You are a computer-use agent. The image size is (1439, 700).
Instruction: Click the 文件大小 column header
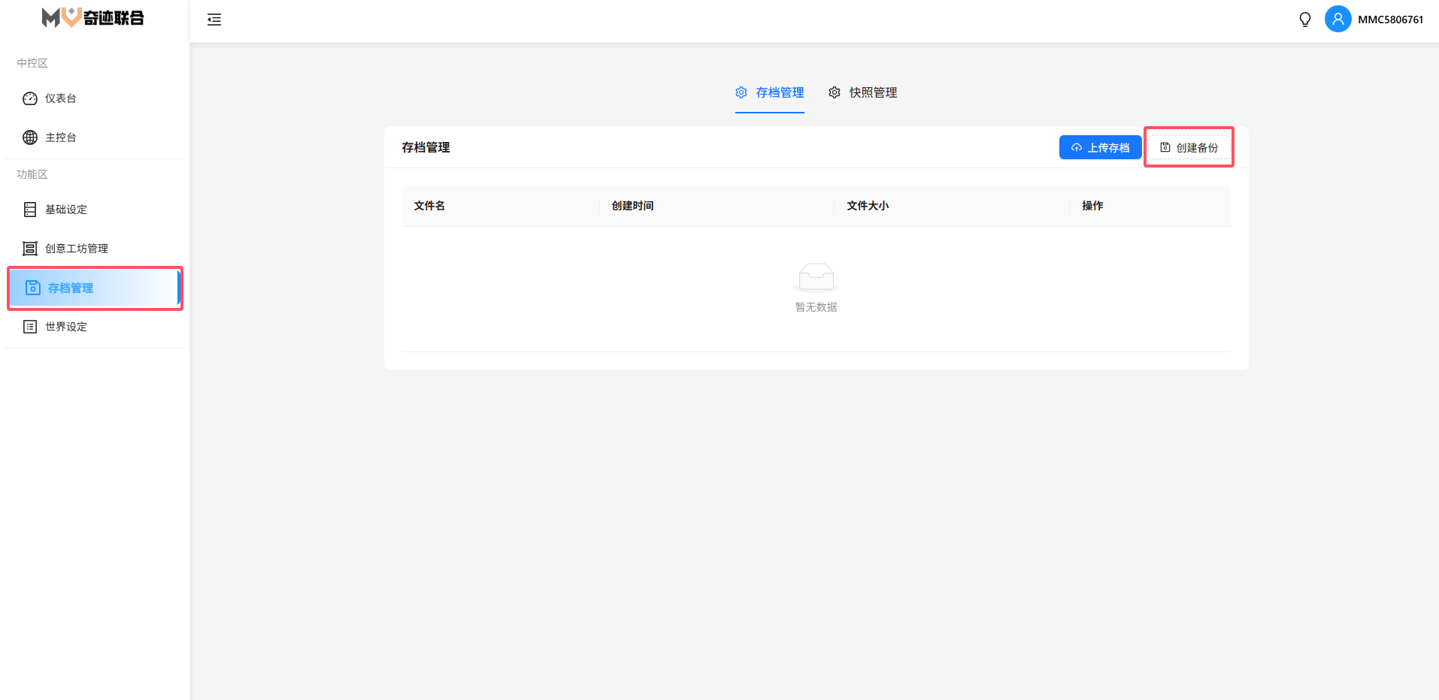click(x=868, y=206)
